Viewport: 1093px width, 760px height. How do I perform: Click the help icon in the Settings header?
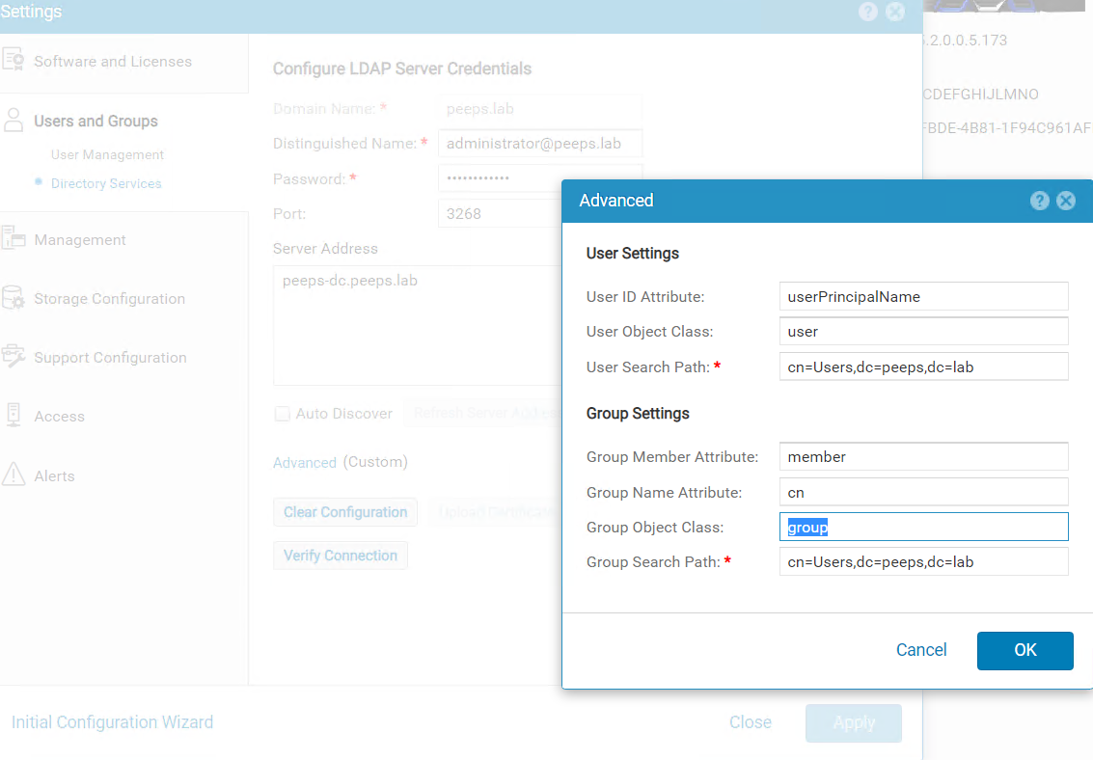pyautogui.click(x=867, y=12)
